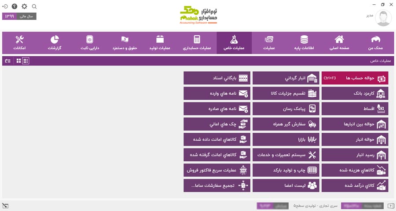The width and height of the screenshot is (396, 211).
Task: Open the عملیات حسابداری tab
Action: tap(197, 43)
